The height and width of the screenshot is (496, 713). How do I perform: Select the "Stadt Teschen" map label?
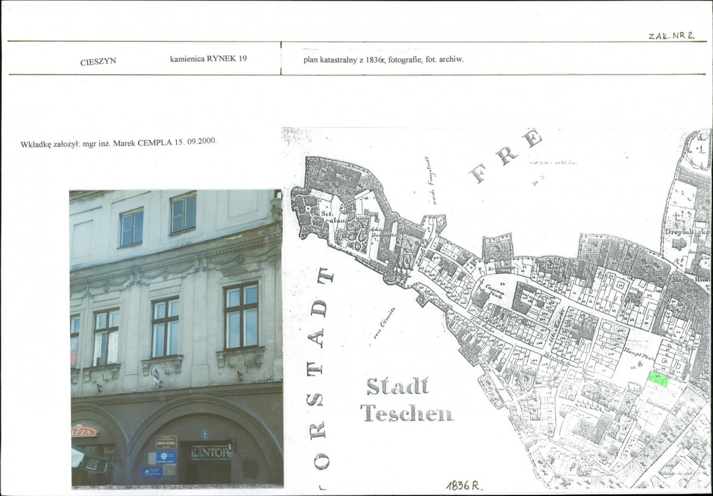coord(406,399)
